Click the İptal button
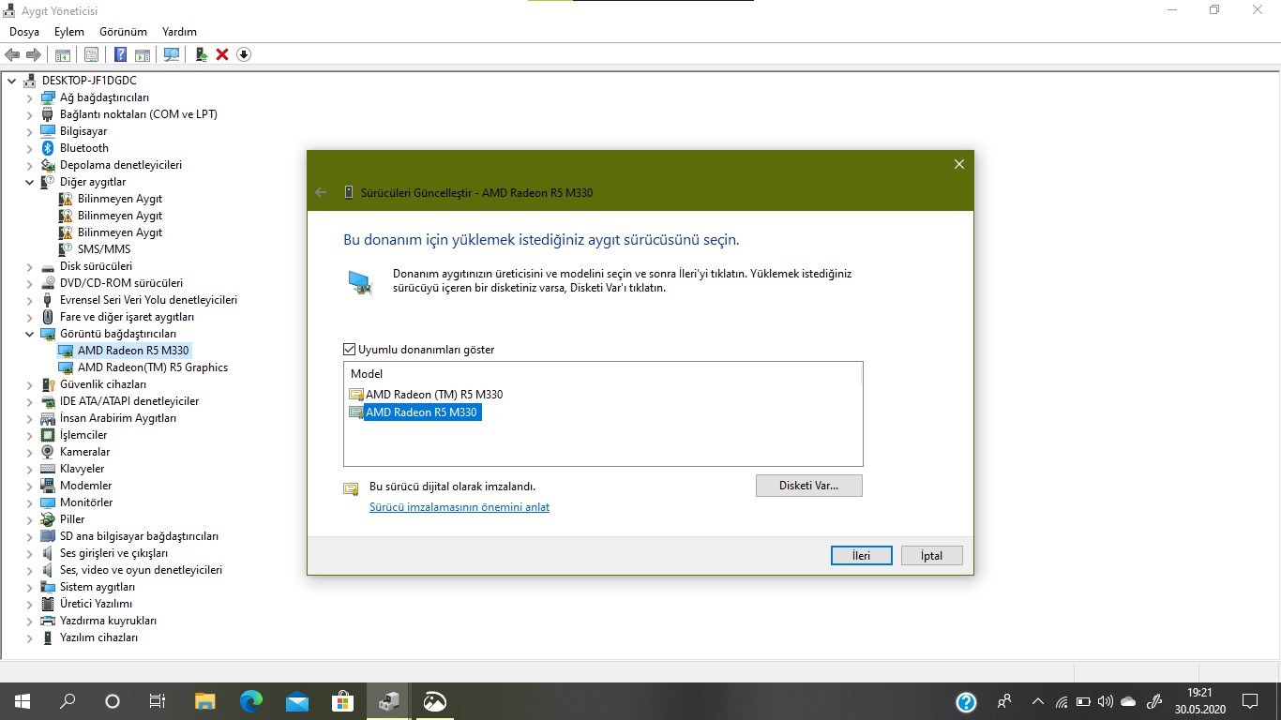Screen dimensions: 1281x720 pyautogui.click(x=931, y=555)
